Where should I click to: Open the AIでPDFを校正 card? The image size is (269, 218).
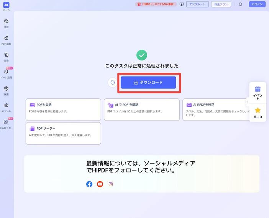click(x=216, y=110)
